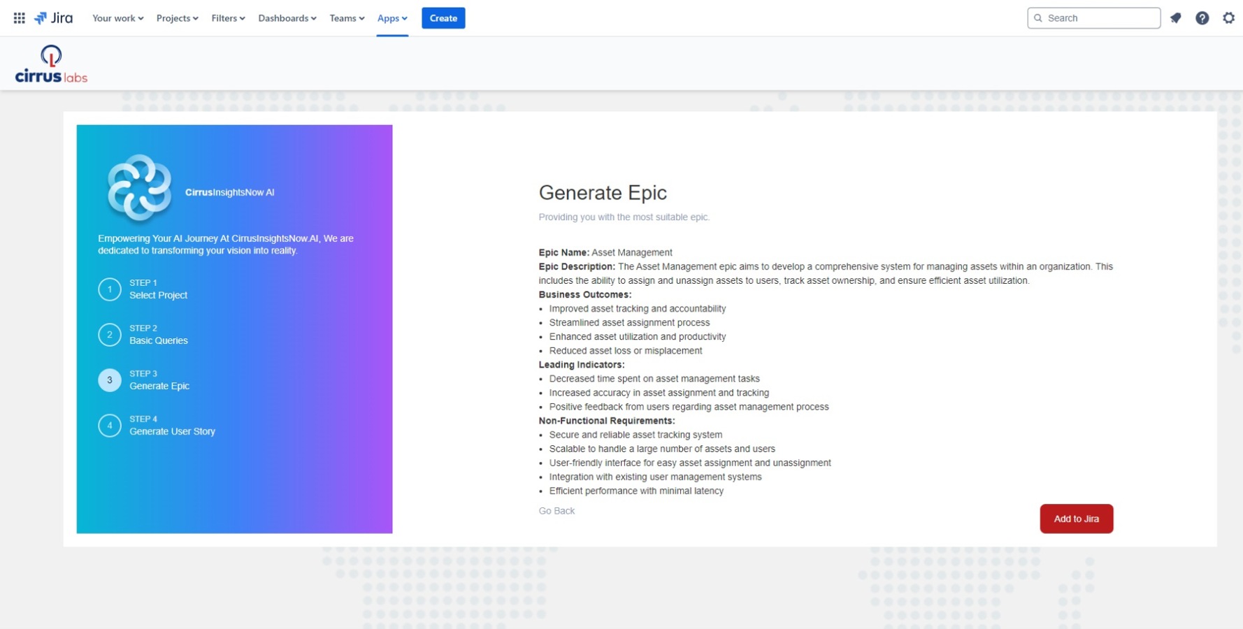Expand the Projects dropdown
Viewport: 1243px width, 629px height.
pyautogui.click(x=177, y=18)
